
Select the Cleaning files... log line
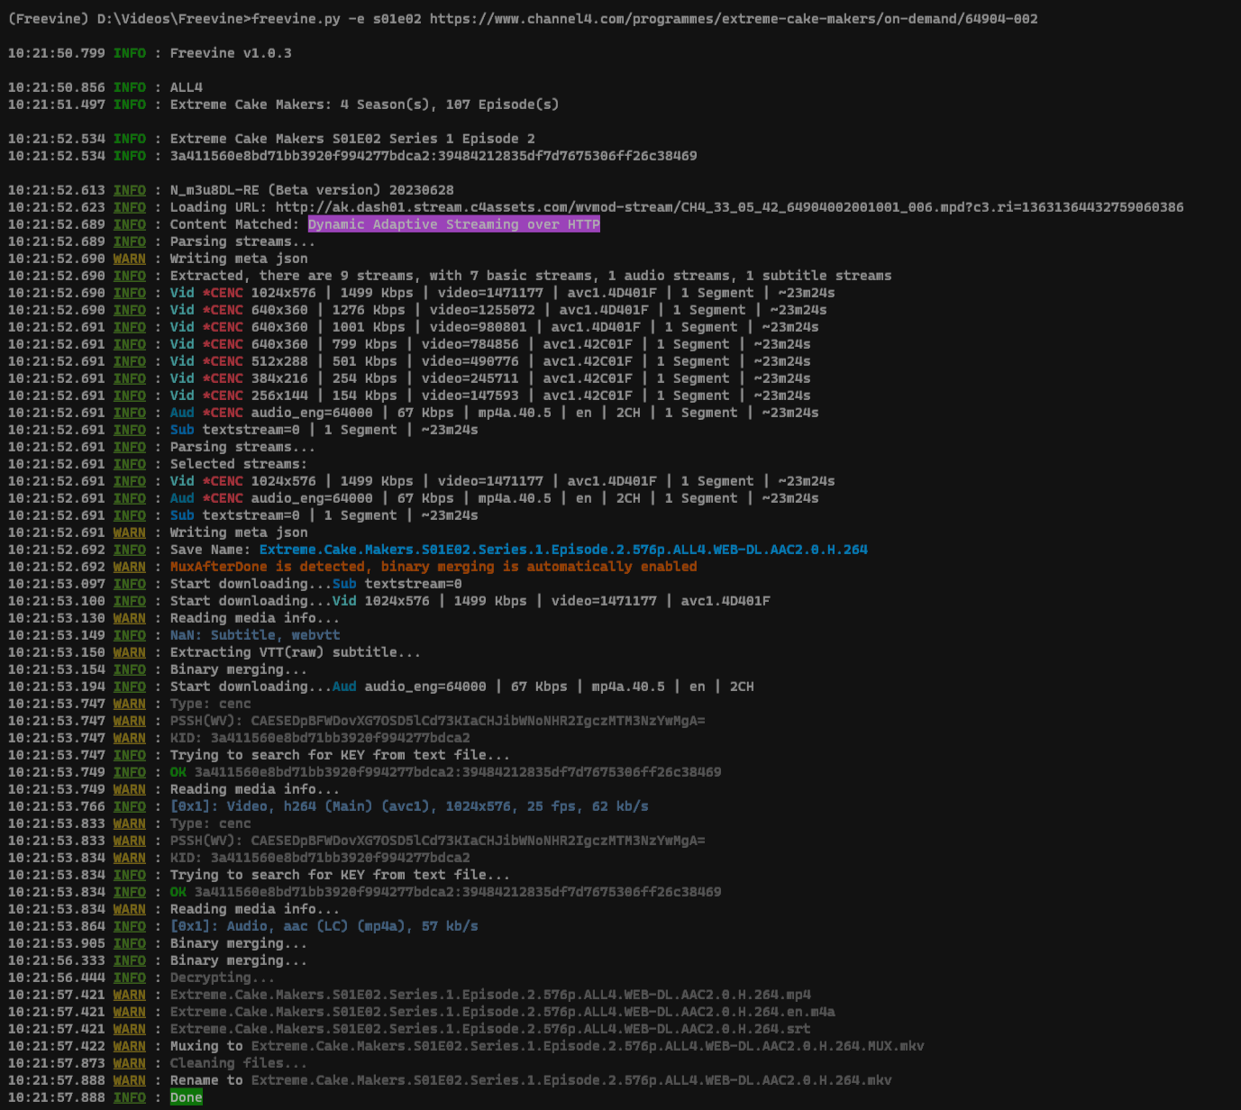pyautogui.click(x=238, y=1063)
